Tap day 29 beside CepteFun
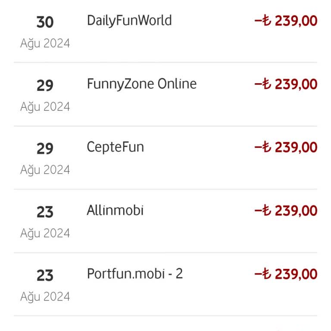The height and width of the screenshot is (331, 331). click(x=45, y=149)
